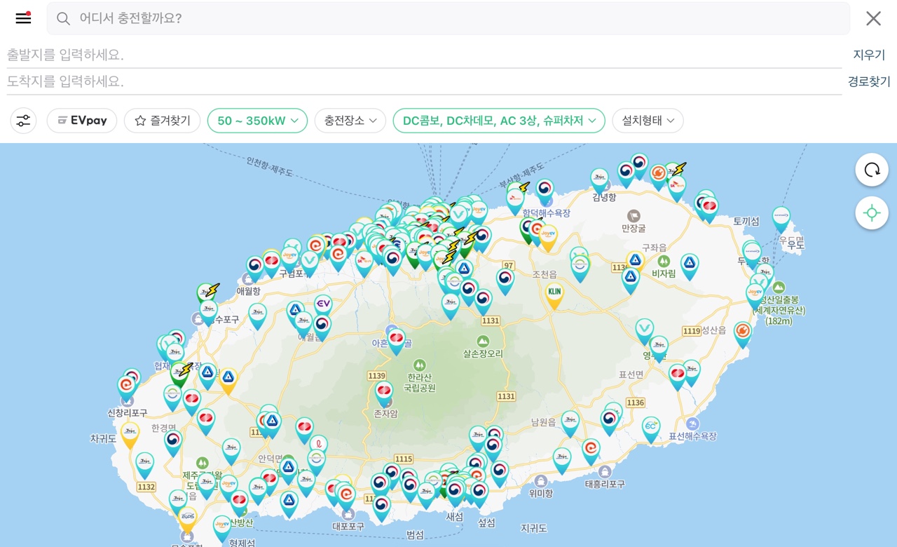897x547 pixels.
Task: Expand the 50 ~ 350kW power dropdown
Action: (x=257, y=121)
